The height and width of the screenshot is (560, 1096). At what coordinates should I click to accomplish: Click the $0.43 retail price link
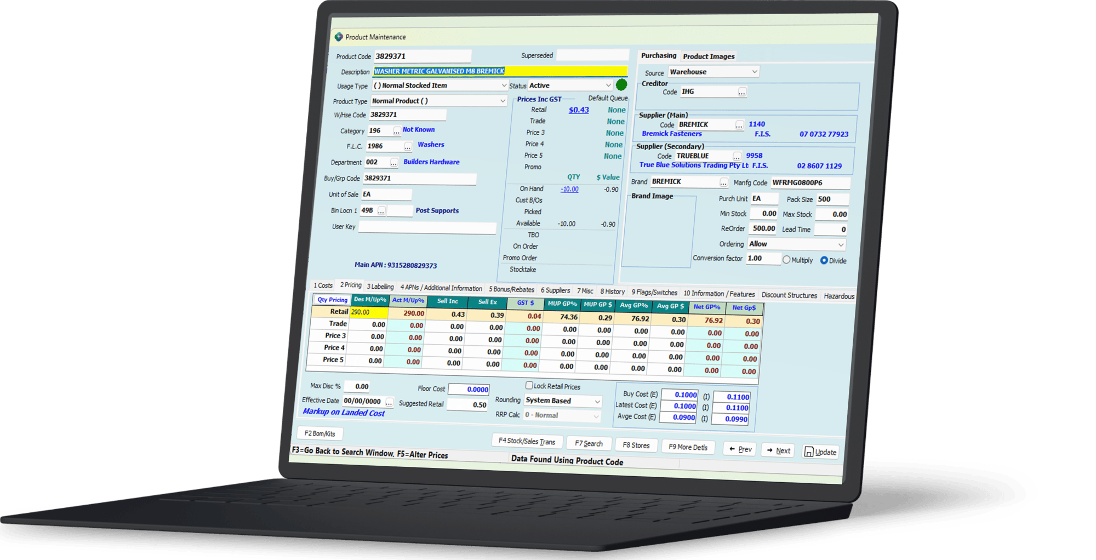tap(579, 110)
